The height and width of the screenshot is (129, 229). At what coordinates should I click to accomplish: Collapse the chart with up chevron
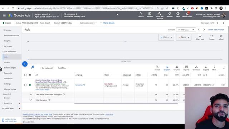tap(224, 68)
